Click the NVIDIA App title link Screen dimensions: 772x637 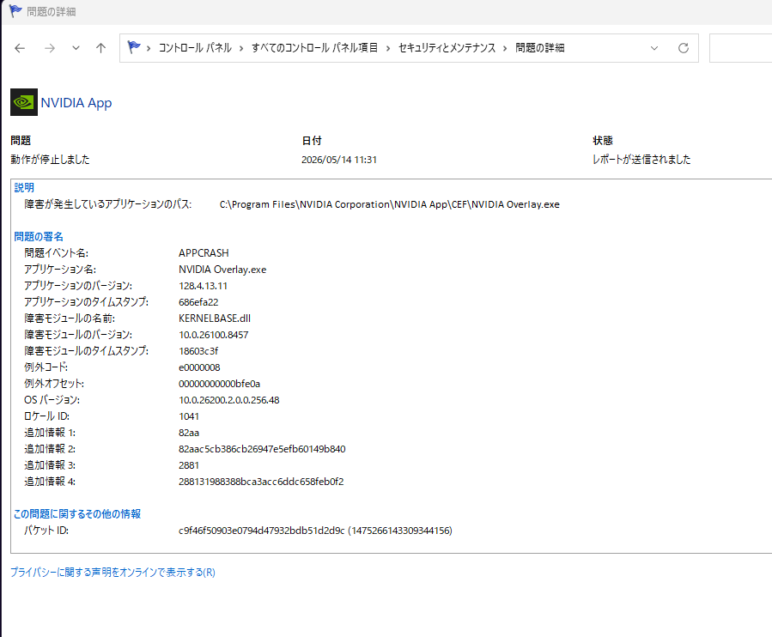76,103
